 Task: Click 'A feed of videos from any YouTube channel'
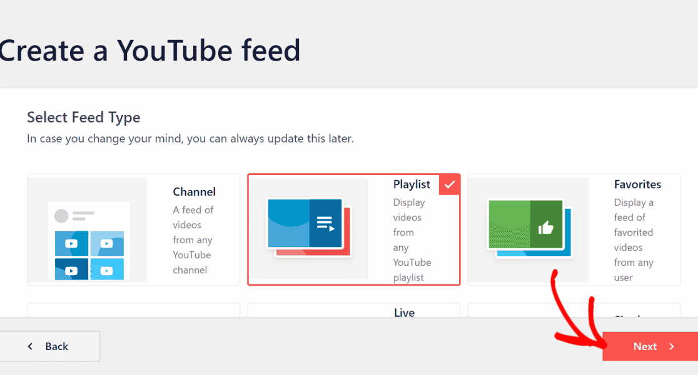(x=193, y=240)
